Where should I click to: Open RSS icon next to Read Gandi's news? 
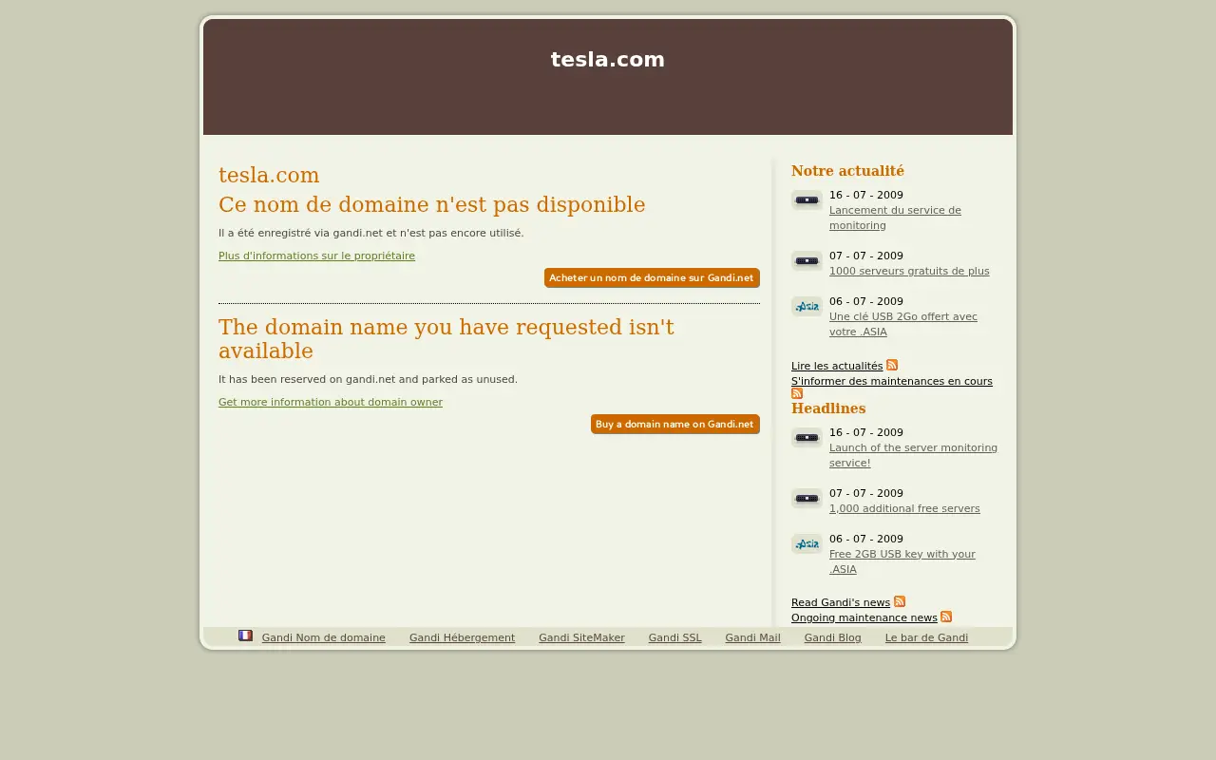click(900, 601)
